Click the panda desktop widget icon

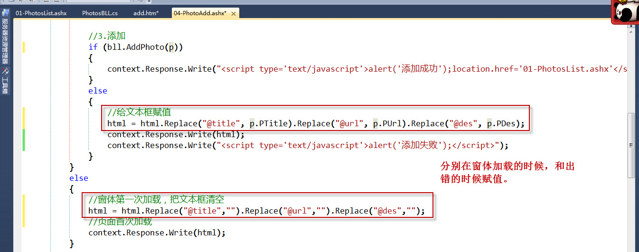pos(625,12)
